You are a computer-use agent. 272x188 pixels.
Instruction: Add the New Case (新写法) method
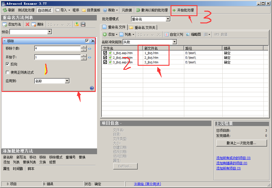coord(21,157)
